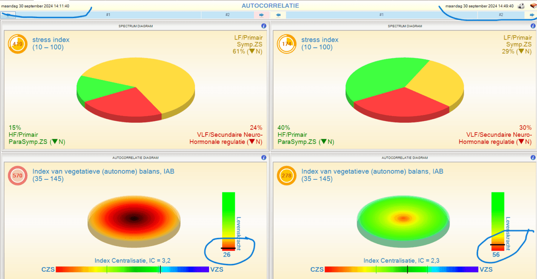Click the left panel's previous arrow
This screenshot has width=537, height=279.
click(x=8, y=15)
